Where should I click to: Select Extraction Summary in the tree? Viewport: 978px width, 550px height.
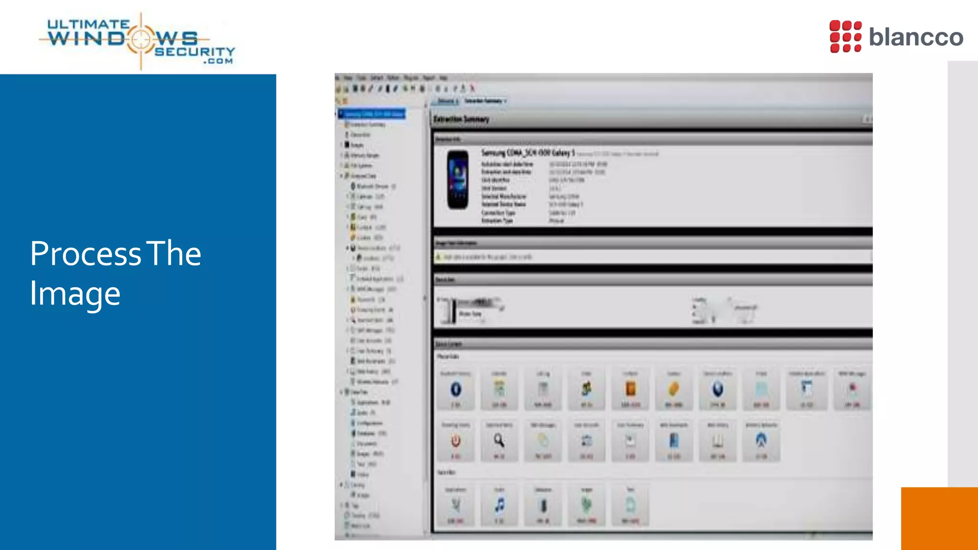[x=367, y=124]
